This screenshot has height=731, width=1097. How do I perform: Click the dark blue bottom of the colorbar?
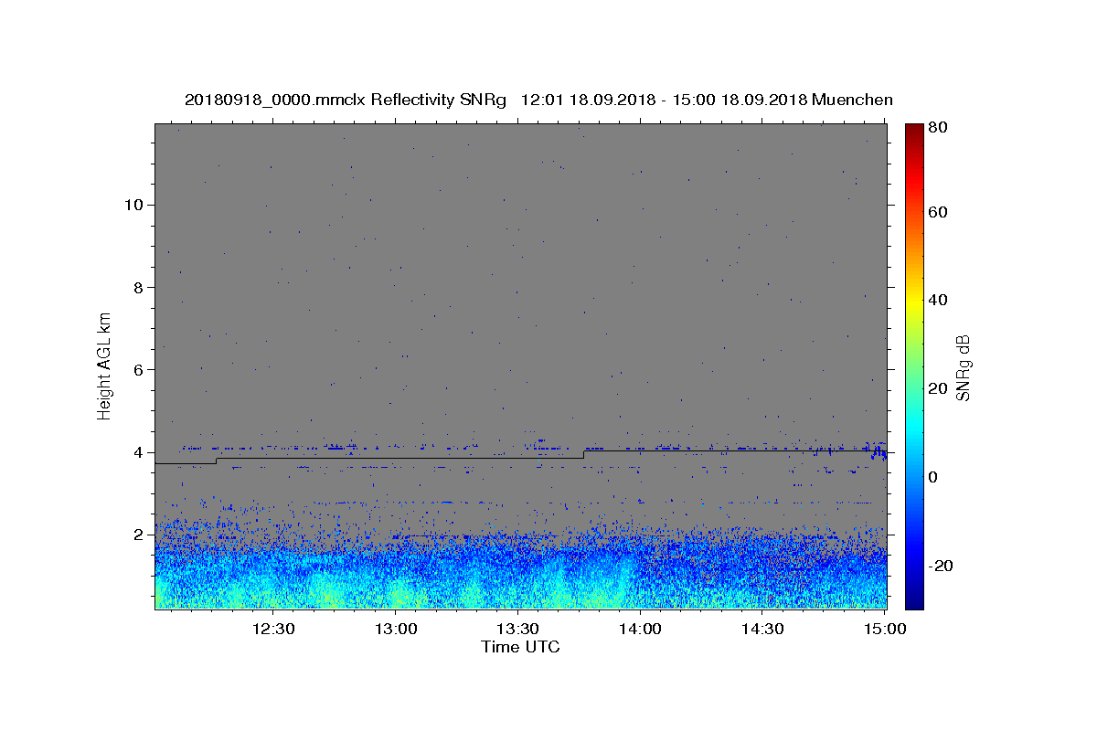point(914,601)
